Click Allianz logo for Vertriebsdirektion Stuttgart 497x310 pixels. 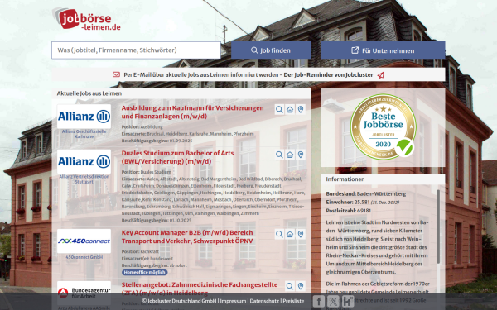pos(84,161)
